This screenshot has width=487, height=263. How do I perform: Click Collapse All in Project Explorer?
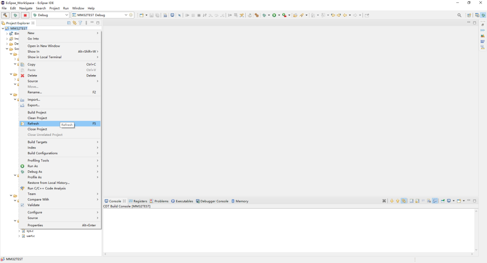(69, 23)
